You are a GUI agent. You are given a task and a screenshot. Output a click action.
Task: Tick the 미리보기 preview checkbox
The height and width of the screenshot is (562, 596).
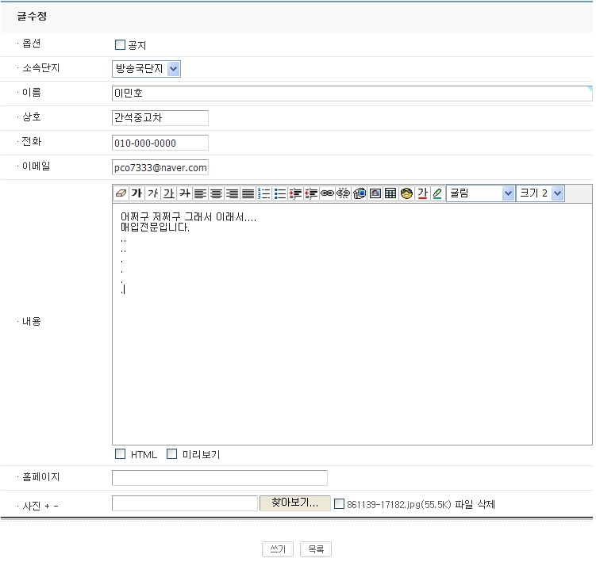[171, 454]
